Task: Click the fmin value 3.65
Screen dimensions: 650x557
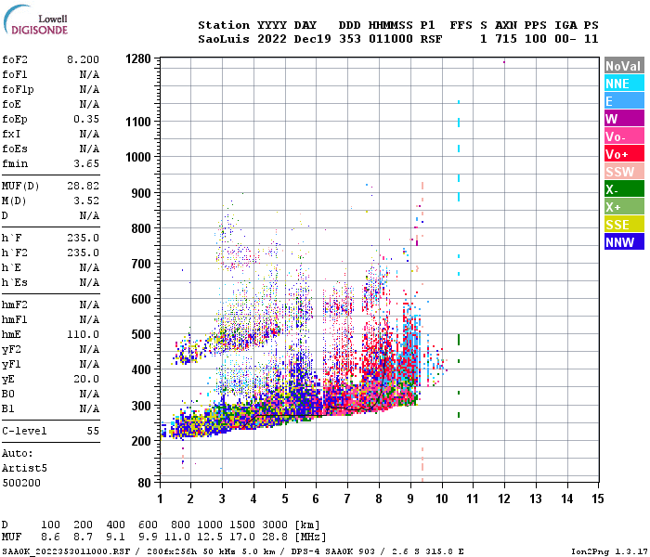Action: click(x=86, y=163)
